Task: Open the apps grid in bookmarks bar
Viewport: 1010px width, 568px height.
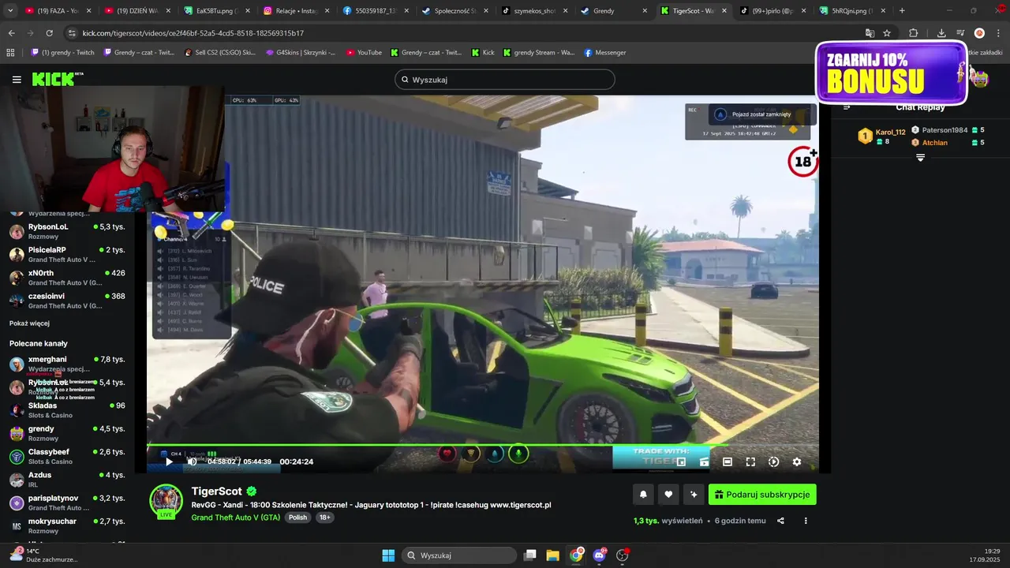Action: pos(10,53)
